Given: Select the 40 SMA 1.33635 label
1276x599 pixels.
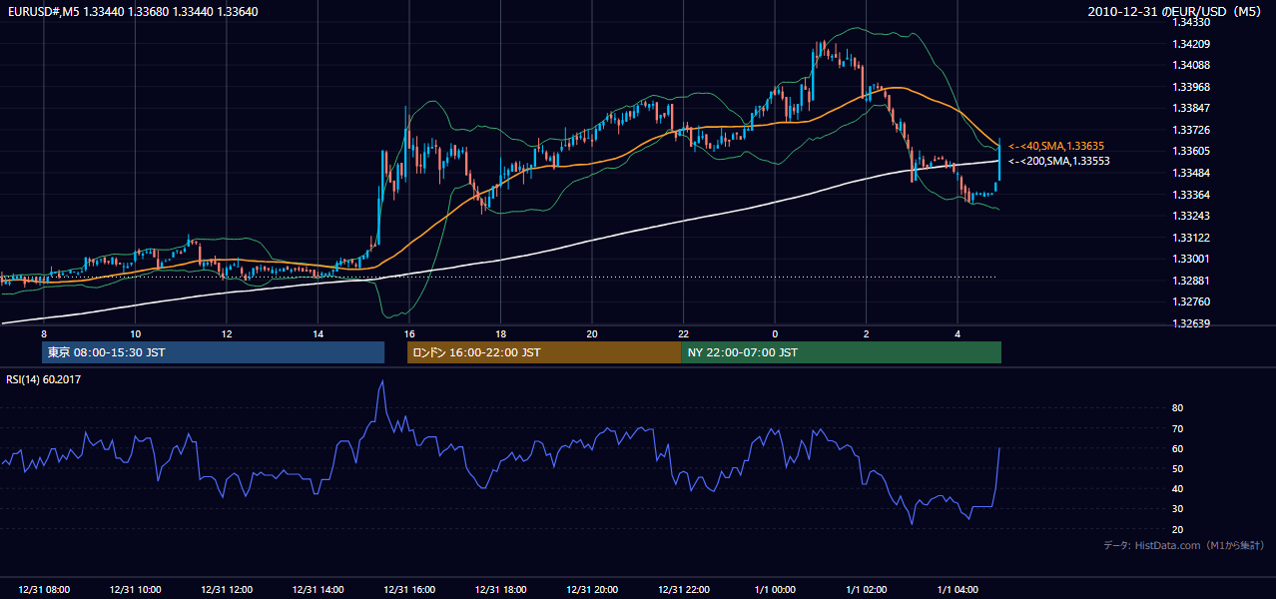Looking at the screenshot, I should [1056, 146].
